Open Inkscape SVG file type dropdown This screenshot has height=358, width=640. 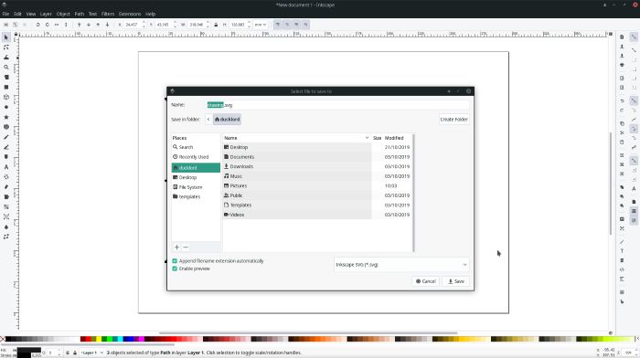(x=401, y=265)
